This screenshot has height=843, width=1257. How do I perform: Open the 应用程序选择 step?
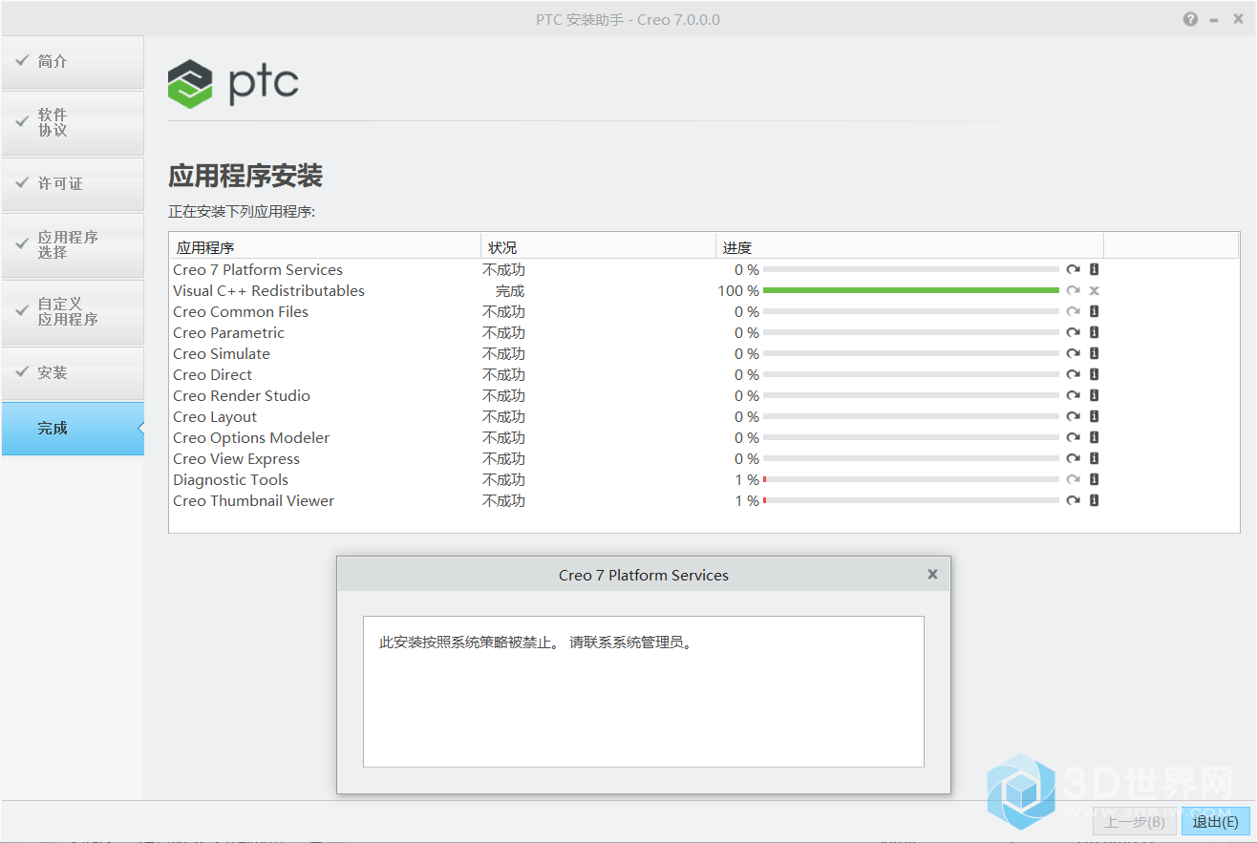click(x=73, y=245)
